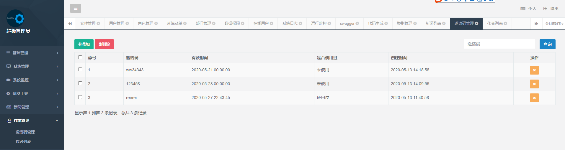Click the blue 查询 search button

[548, 44]
